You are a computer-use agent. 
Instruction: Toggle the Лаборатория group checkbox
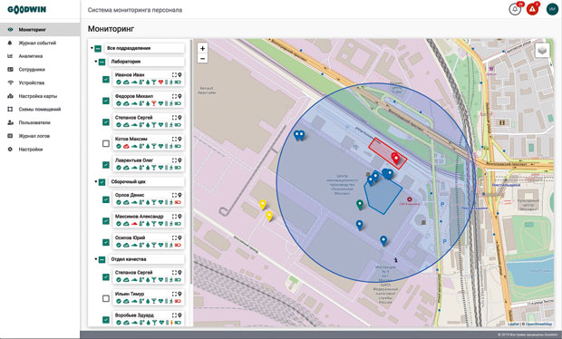pos(102,62)
